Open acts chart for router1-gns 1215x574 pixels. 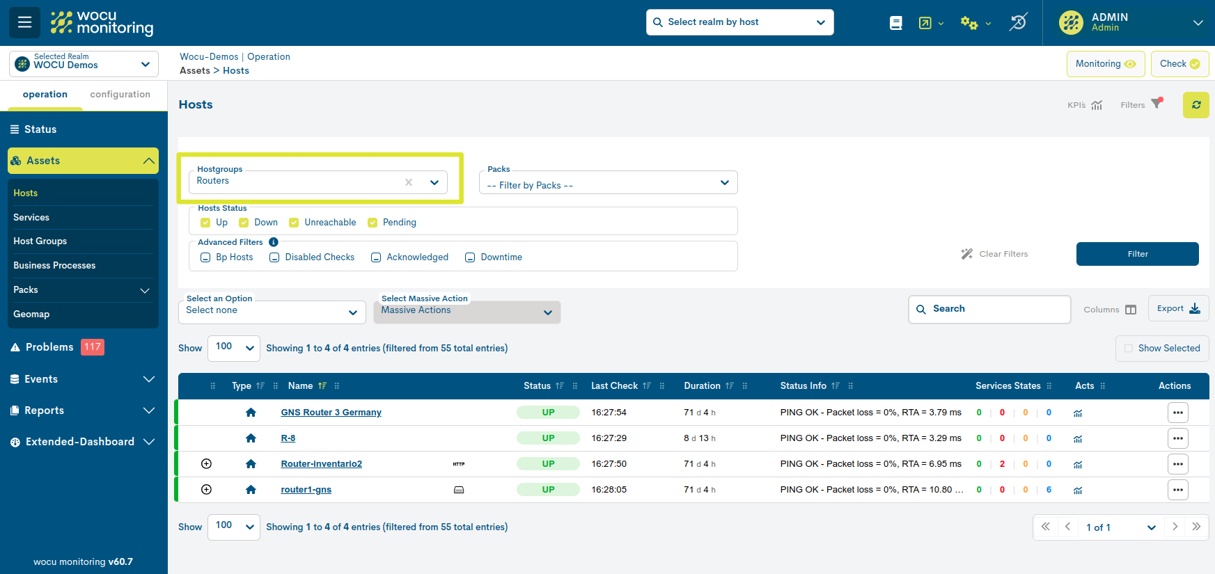[1078, 491]
